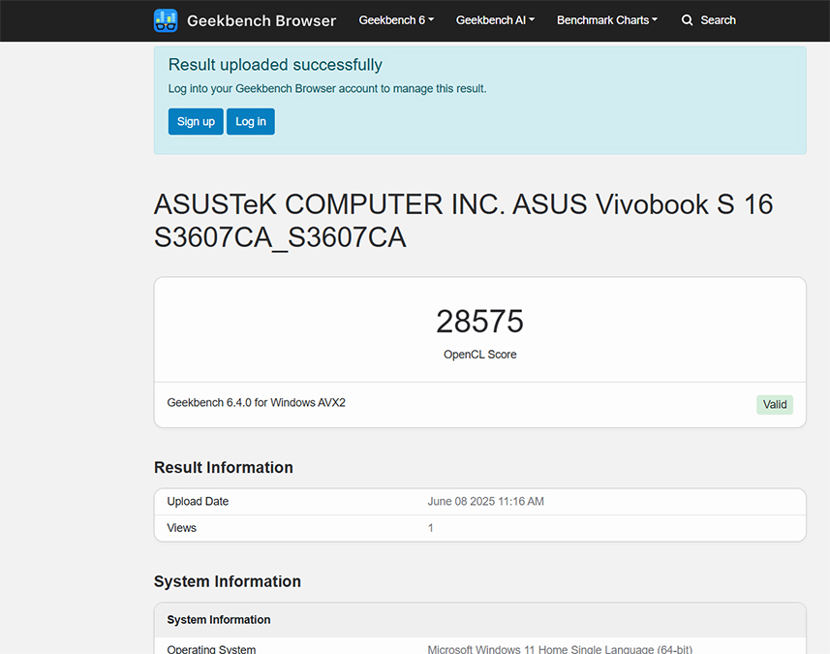Click the Geekbench glasses logo icon
830x654 pixels.
click(166, 20)
